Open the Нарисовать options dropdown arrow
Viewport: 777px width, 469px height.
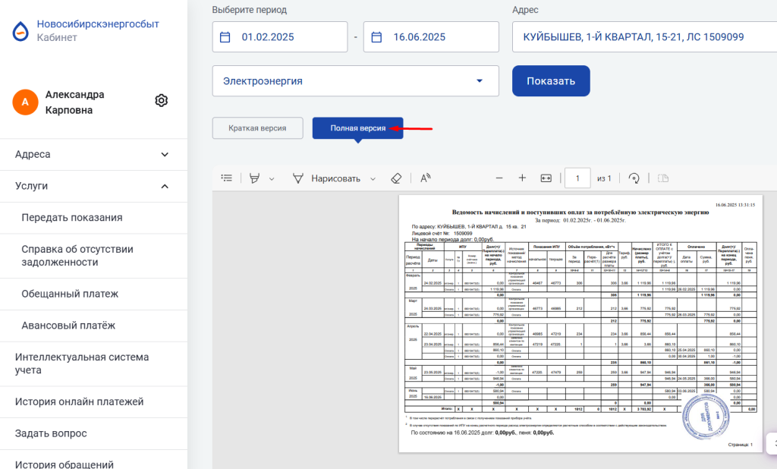(373, 179)
